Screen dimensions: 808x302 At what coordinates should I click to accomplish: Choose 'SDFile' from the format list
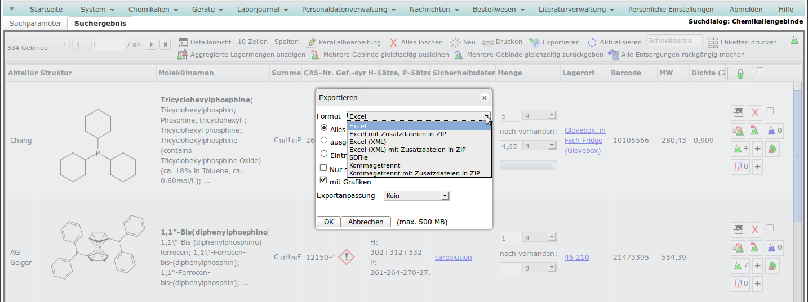click(x=358, y=157)
